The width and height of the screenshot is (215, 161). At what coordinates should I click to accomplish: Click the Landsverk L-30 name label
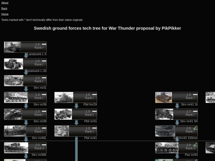[36, 71]
